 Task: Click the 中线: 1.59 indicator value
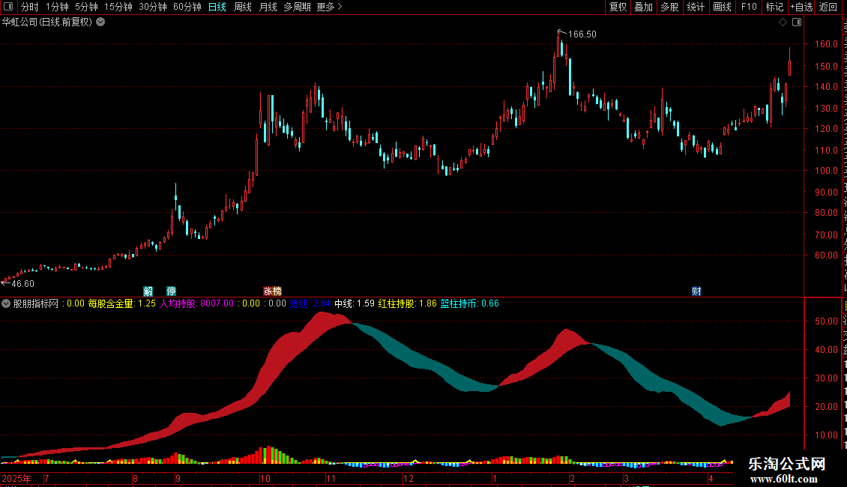[x=355, y=303]
